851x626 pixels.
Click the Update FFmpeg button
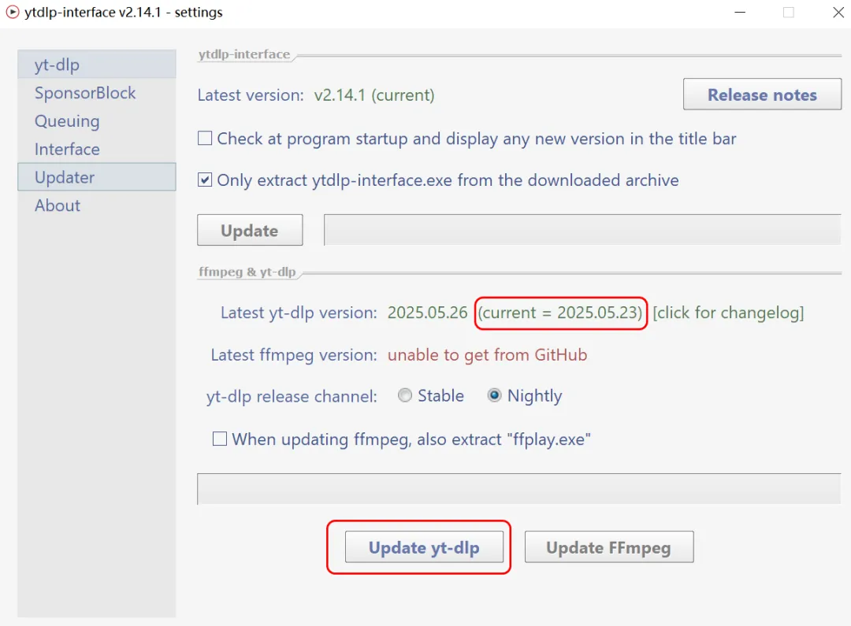tap(609, 546)
